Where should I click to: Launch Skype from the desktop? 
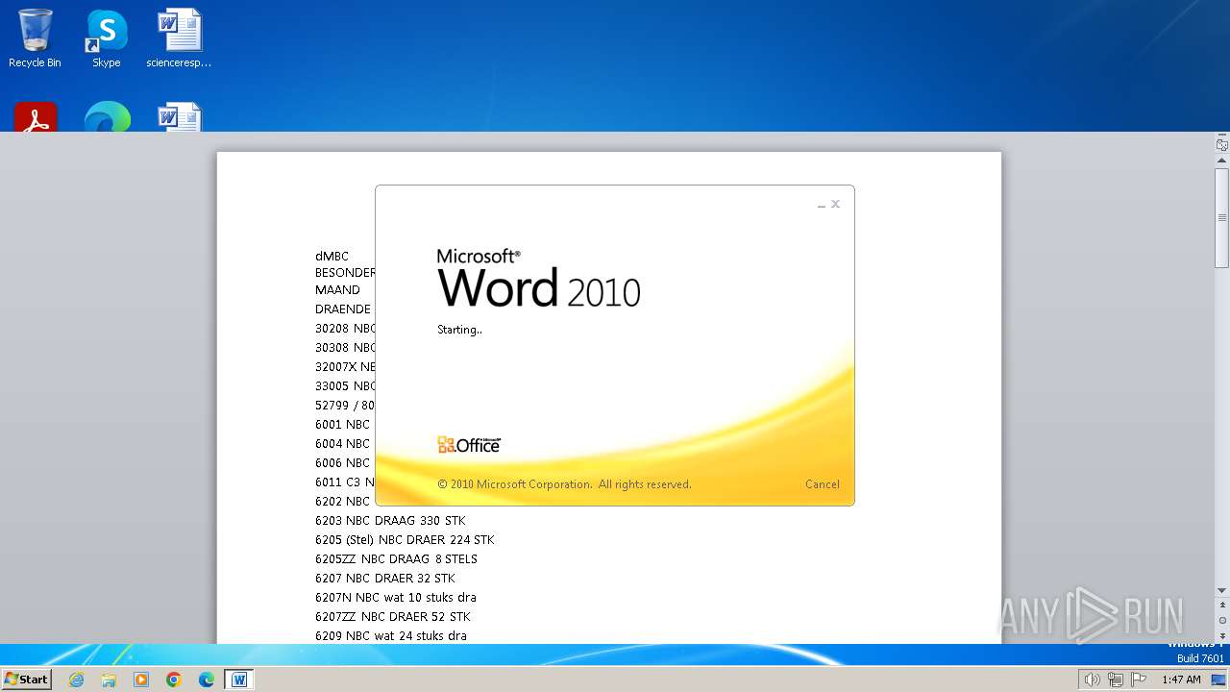pos(107,38)
